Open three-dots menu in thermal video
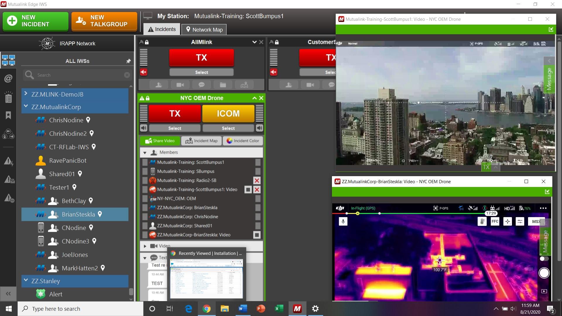 [543, 208]
